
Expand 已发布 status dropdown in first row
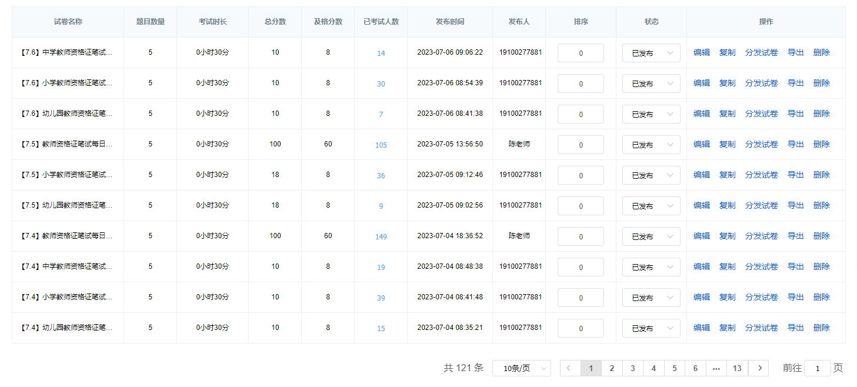coord(651,53)
